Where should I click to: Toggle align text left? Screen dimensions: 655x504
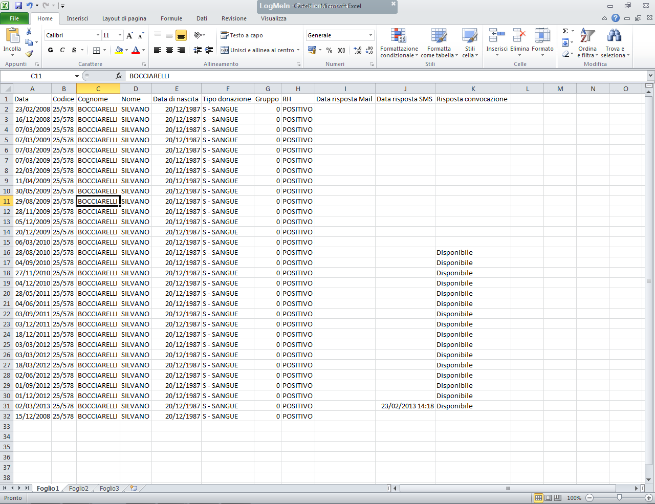tap(158, 50)
